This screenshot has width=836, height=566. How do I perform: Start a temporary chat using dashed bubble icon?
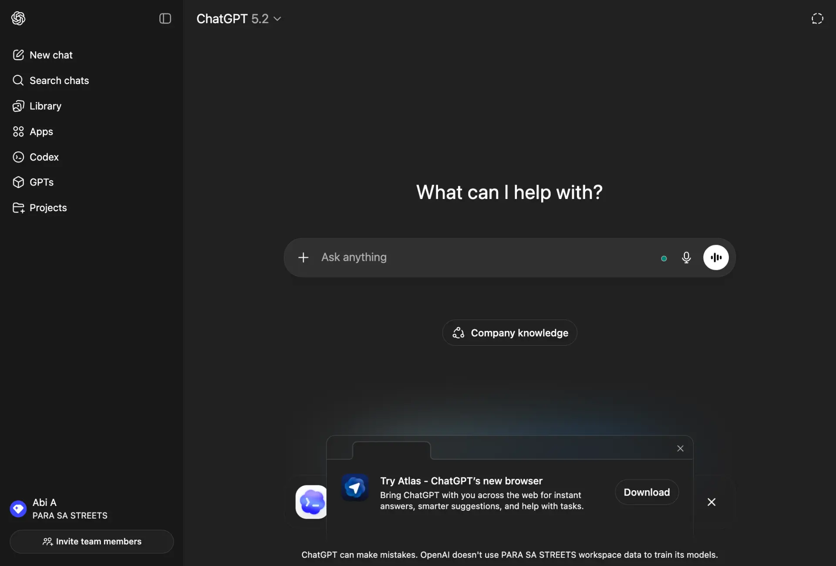817,18
